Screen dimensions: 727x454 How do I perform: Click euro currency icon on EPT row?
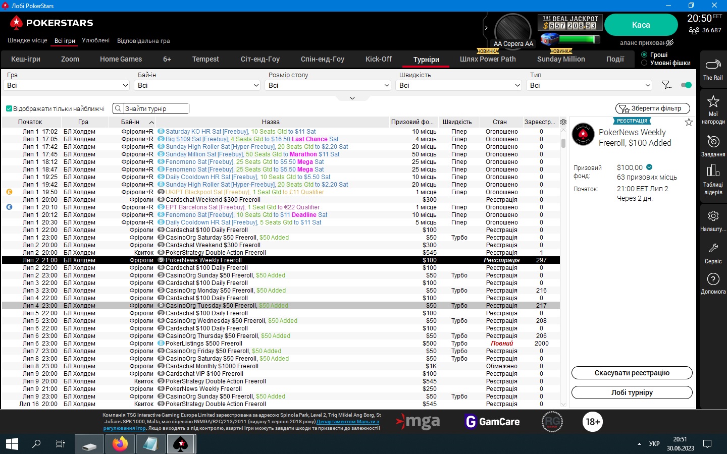tap(9, 207)
